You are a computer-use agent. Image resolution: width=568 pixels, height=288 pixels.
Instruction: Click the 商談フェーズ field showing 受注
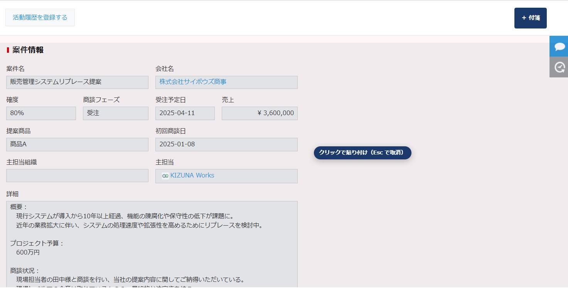116,113
